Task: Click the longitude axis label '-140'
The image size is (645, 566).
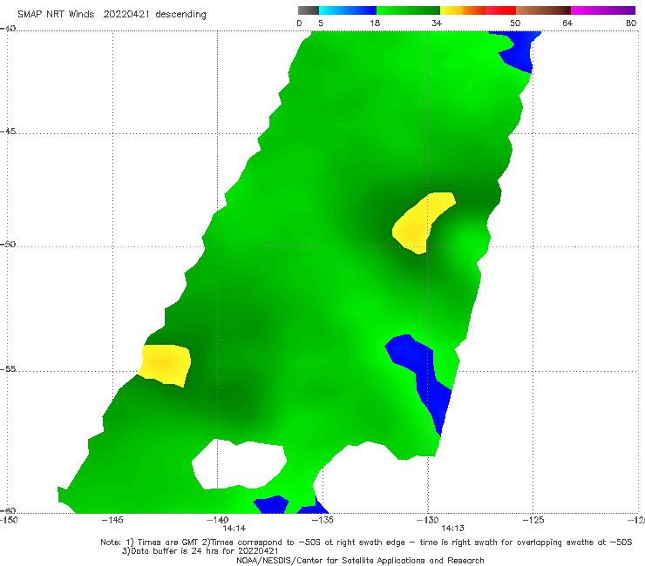Action: [217, 520]
